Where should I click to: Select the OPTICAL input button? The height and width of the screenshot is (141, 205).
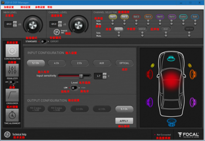click(x=124, y=63)
